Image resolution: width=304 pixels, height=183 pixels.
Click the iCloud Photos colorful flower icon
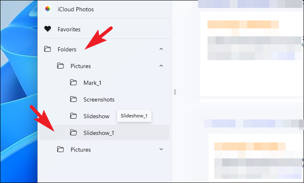click(x=48, y=9)
